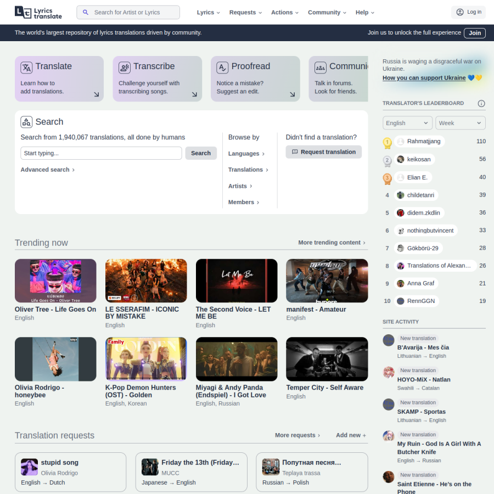Click the leaderboard info icon

click(x=481, y=103)
